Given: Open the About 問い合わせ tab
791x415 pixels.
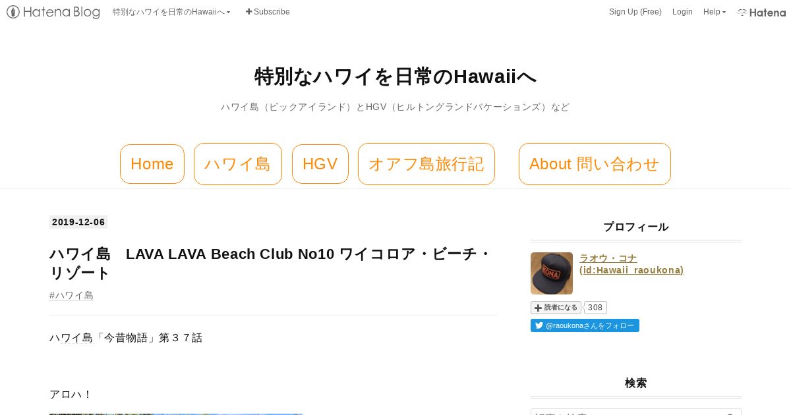Looking at the screenshot, I should (x=595, y=164).
